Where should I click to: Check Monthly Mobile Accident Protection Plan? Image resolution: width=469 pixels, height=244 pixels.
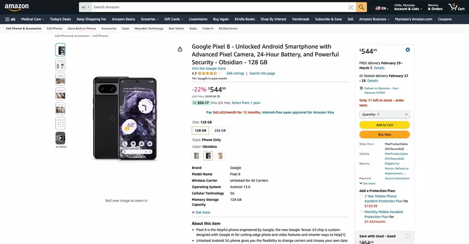point(361,211)
